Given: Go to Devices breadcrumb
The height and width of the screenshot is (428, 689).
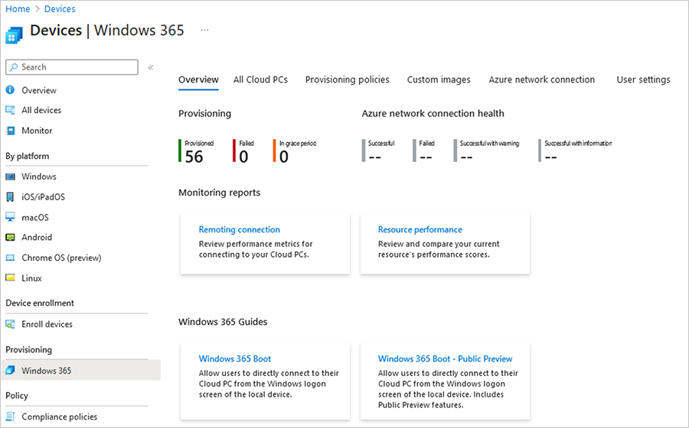Looking at the screenshot, I should tap(60, 8).
